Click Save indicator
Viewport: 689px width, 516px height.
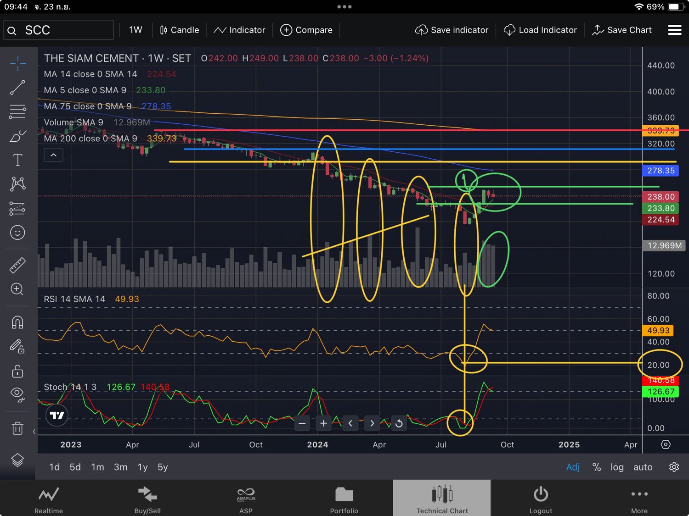pos(452,30)
